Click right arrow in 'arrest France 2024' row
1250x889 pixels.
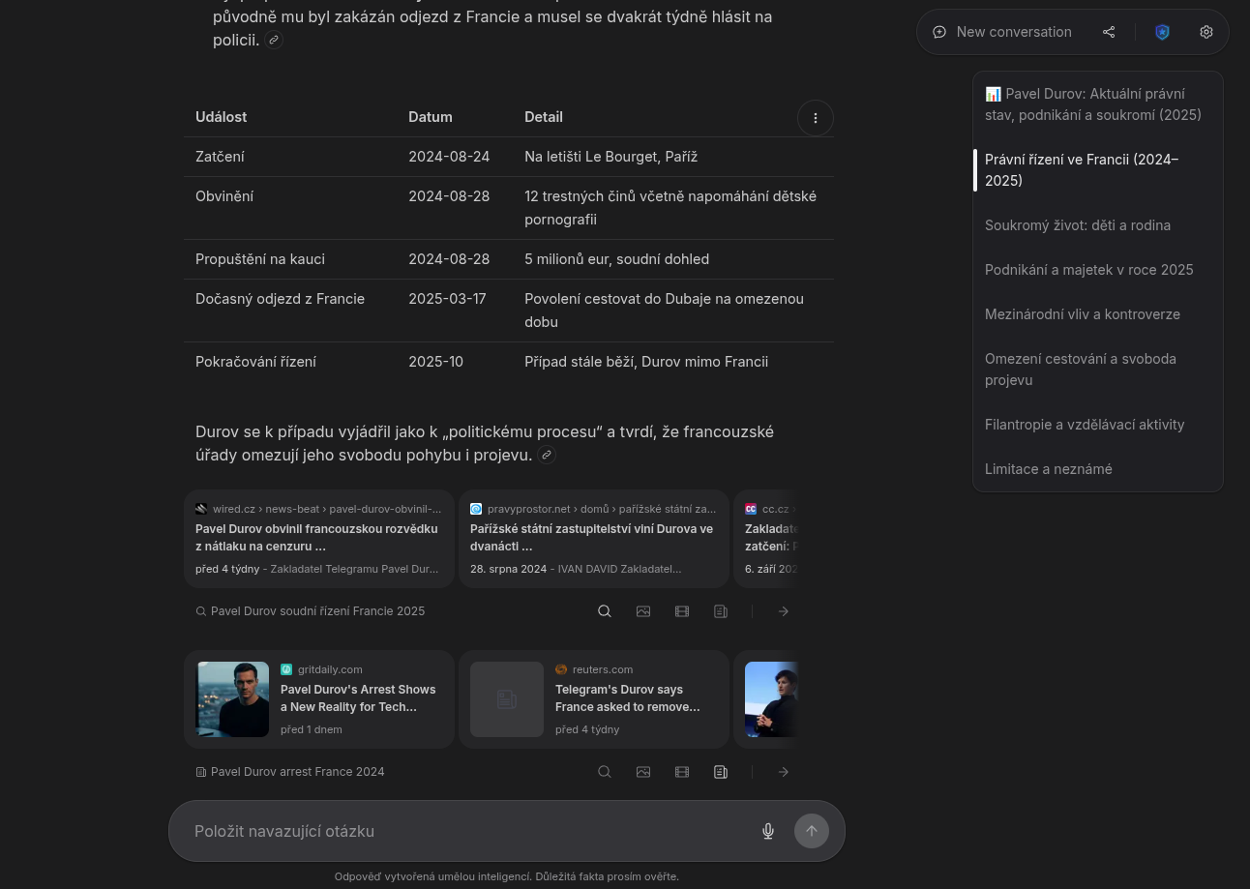784,772
